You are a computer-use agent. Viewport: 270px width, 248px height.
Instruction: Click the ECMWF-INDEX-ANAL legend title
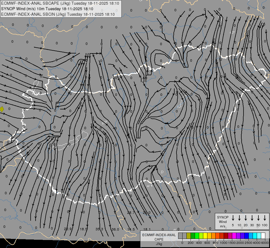(159, 235)
